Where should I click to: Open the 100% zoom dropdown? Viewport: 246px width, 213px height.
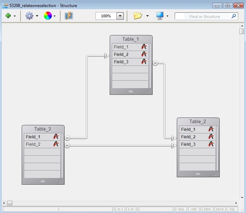tap(120, 16)
